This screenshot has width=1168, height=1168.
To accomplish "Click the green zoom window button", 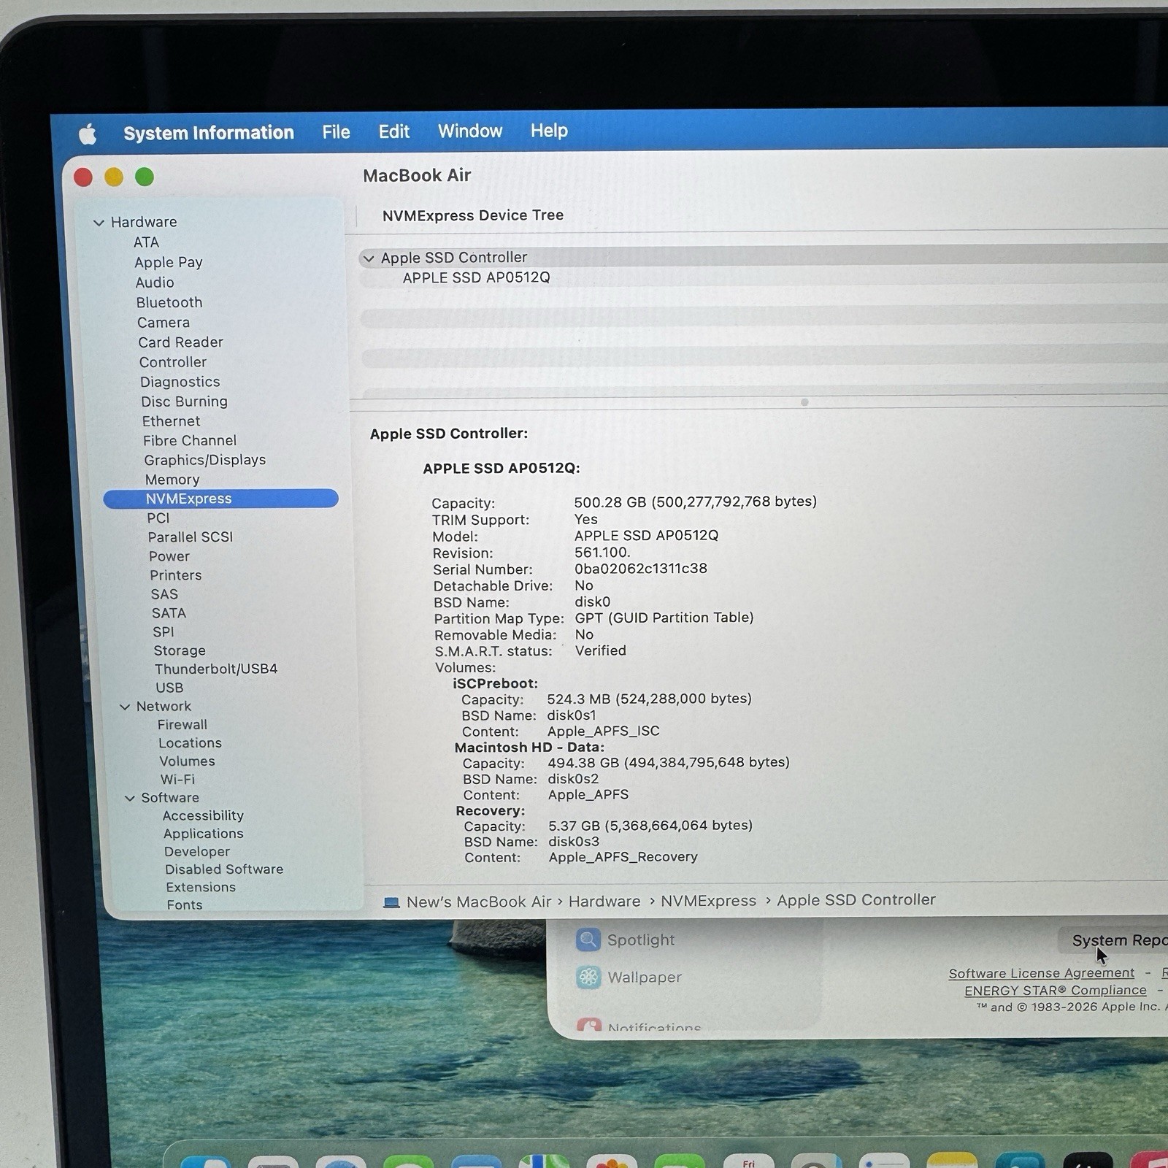I will (145, 177).
